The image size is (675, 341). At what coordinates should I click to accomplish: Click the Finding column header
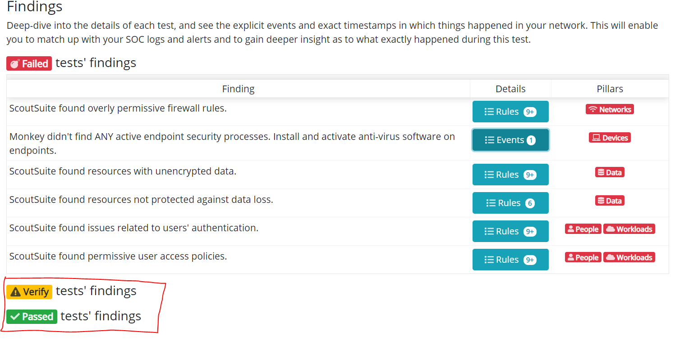point(238,89)
